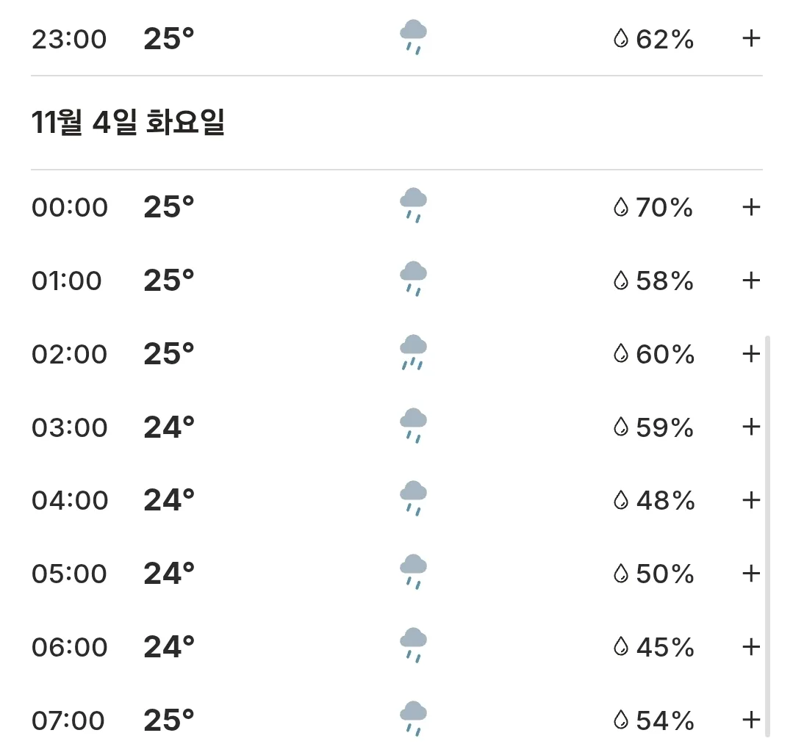
Task: Click the 24° temperature at 03:00
Action: point(169,427)
